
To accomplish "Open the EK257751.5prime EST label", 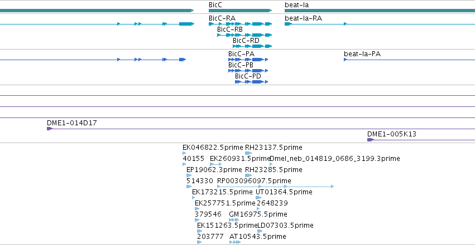I will [x=225, y=203].
